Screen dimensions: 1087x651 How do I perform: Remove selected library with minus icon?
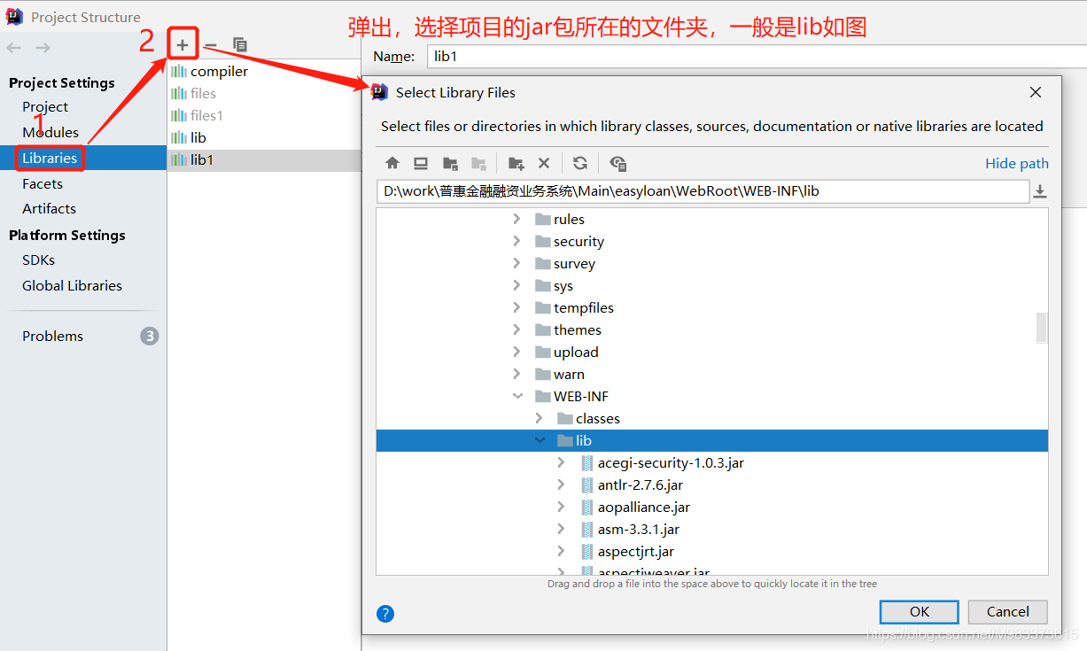click(x=210, y=44)
